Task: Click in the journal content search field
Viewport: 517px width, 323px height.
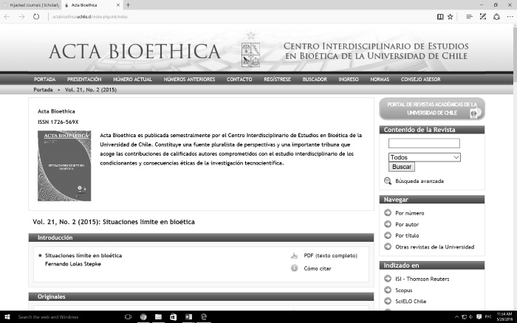Action: (x=424, y=143)
